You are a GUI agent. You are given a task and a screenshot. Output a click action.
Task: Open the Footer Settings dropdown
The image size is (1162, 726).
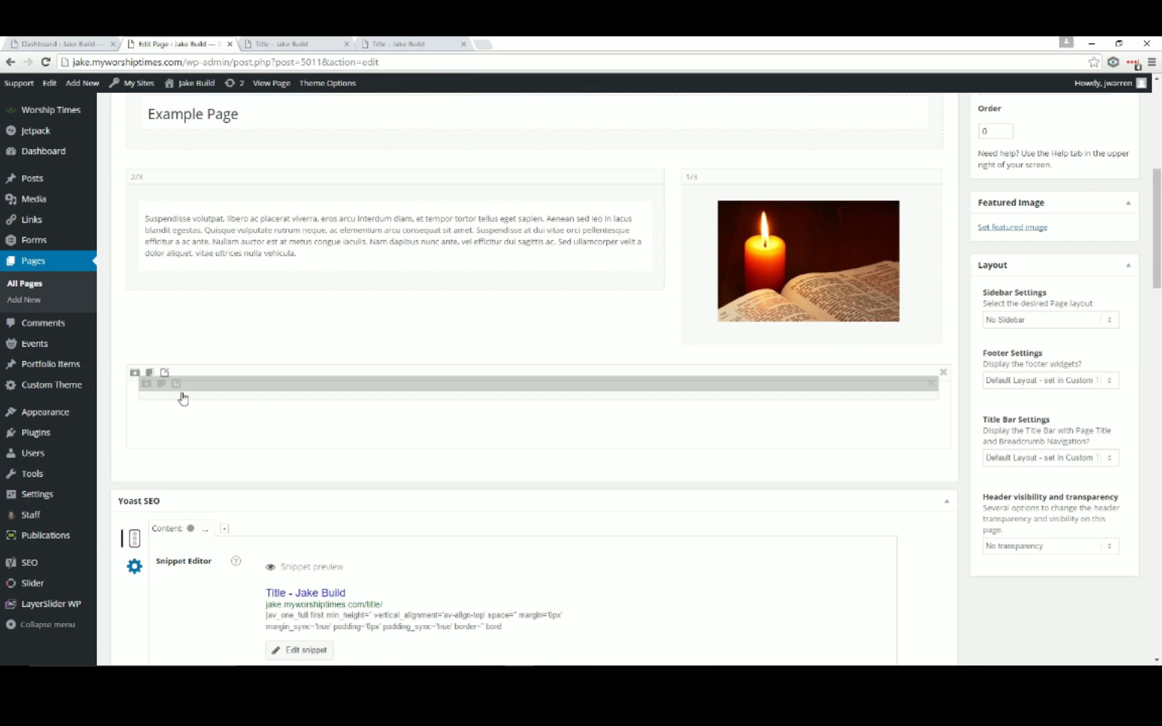1050,380
